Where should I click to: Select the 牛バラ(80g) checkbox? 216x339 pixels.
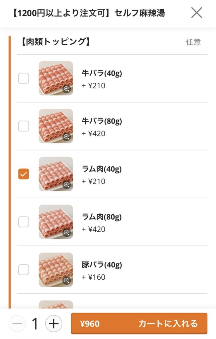tap(23, 126)
